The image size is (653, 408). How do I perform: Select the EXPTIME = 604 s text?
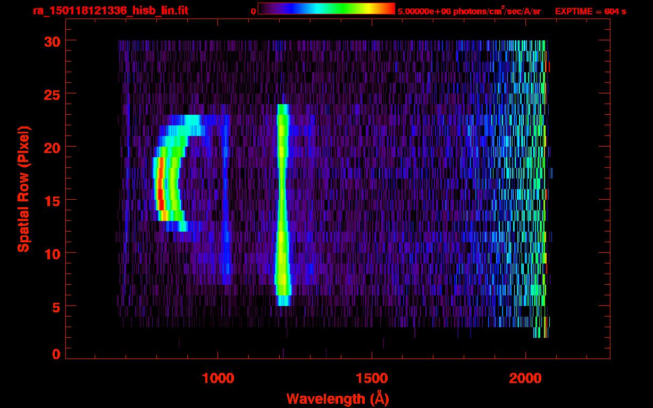[590, 11]
